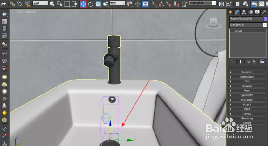Click Edit Named Selection Sets icon
The image size is (268, 146).
click(185, 4)
